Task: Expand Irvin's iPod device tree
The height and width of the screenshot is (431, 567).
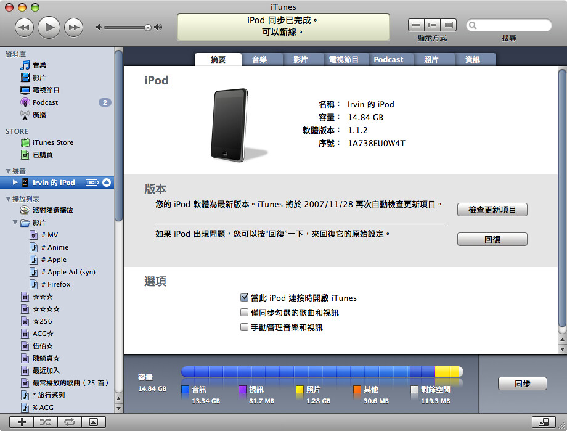Action: point(15,183)
